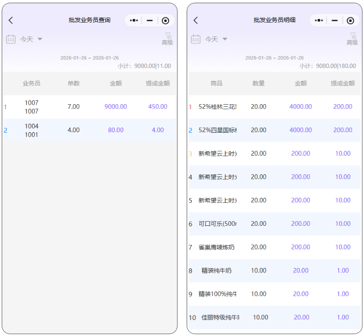Sort by 提成金额 column in 批发业务员查询
Viewport: 364px width, 335px height.
click(x=157, y=84)
